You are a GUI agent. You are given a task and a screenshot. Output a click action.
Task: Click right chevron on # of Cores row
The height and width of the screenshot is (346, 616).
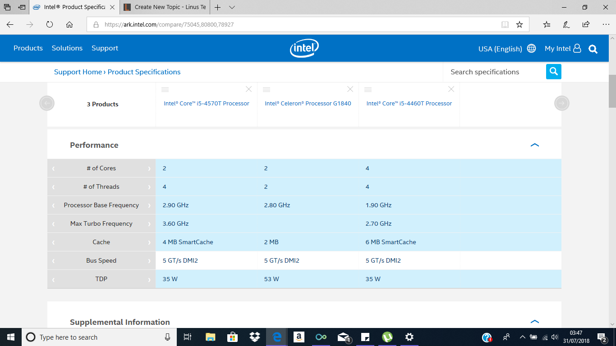click(x=149, y=168)
